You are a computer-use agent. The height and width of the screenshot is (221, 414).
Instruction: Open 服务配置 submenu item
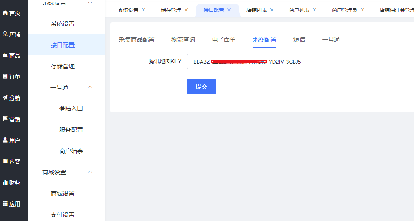coord(71,130)
